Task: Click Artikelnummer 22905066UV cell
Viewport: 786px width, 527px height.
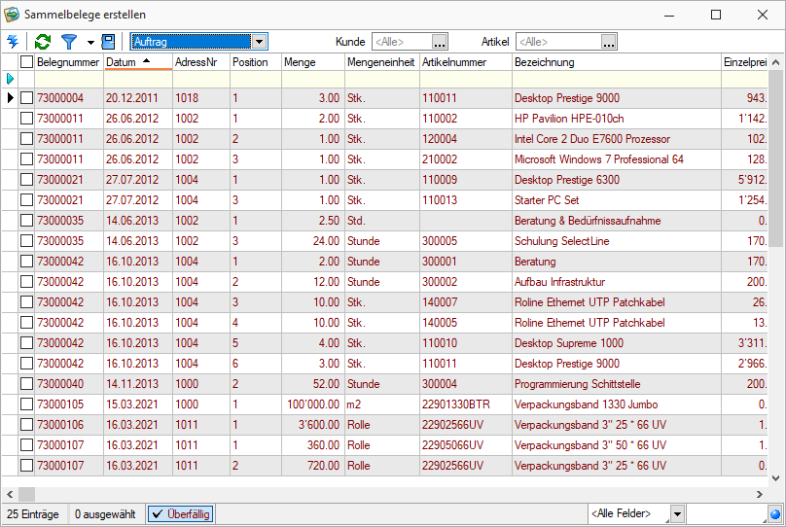Action: [x=466, y=445]
